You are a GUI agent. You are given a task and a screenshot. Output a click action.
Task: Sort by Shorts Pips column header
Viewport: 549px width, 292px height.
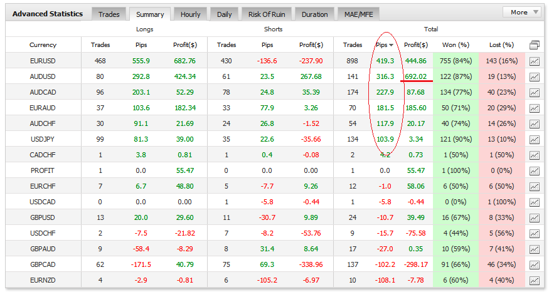coord(267,44)
